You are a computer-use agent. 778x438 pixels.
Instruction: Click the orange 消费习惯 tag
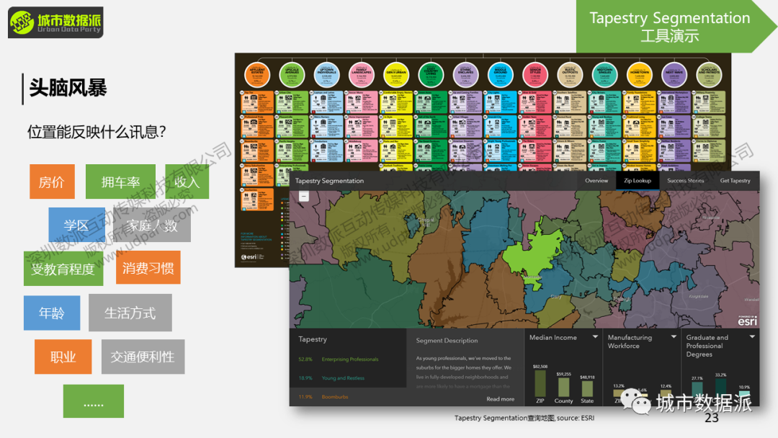pyautogui.click(x=148, y=267)
